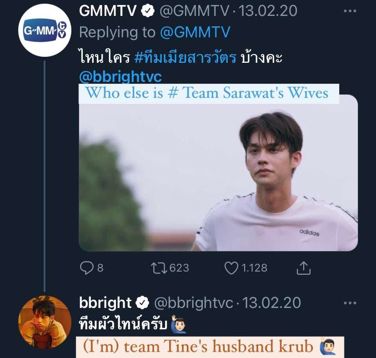Click the bbright display name

coord(105,303)
